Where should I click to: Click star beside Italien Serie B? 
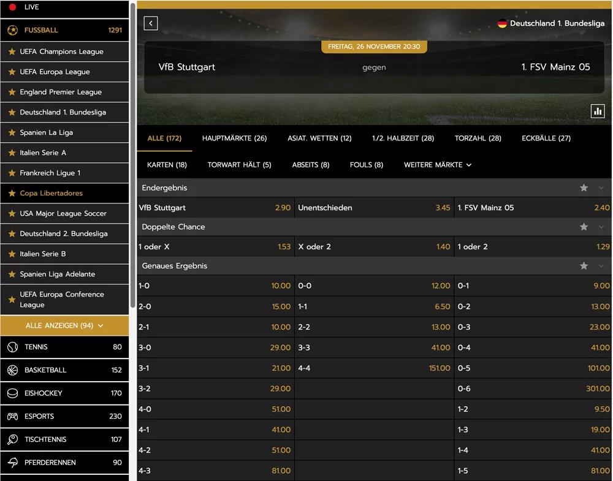pos(12,254)
